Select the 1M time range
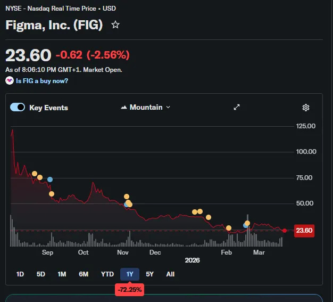The image size is (333, 302). point(62,274)
